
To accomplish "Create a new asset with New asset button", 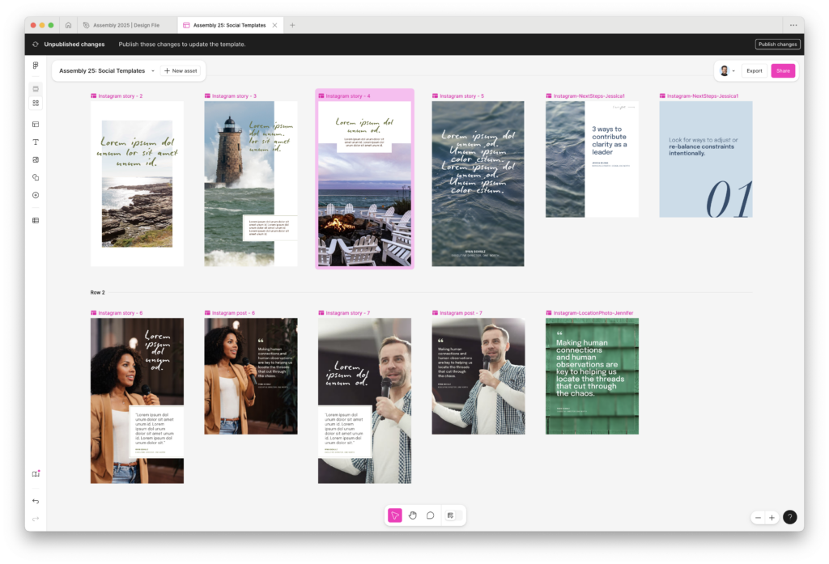I will tap(181, 70).
